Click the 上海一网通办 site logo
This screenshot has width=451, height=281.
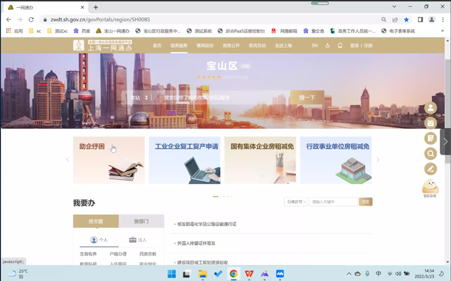pyautogui.click(x=103, y=45)
